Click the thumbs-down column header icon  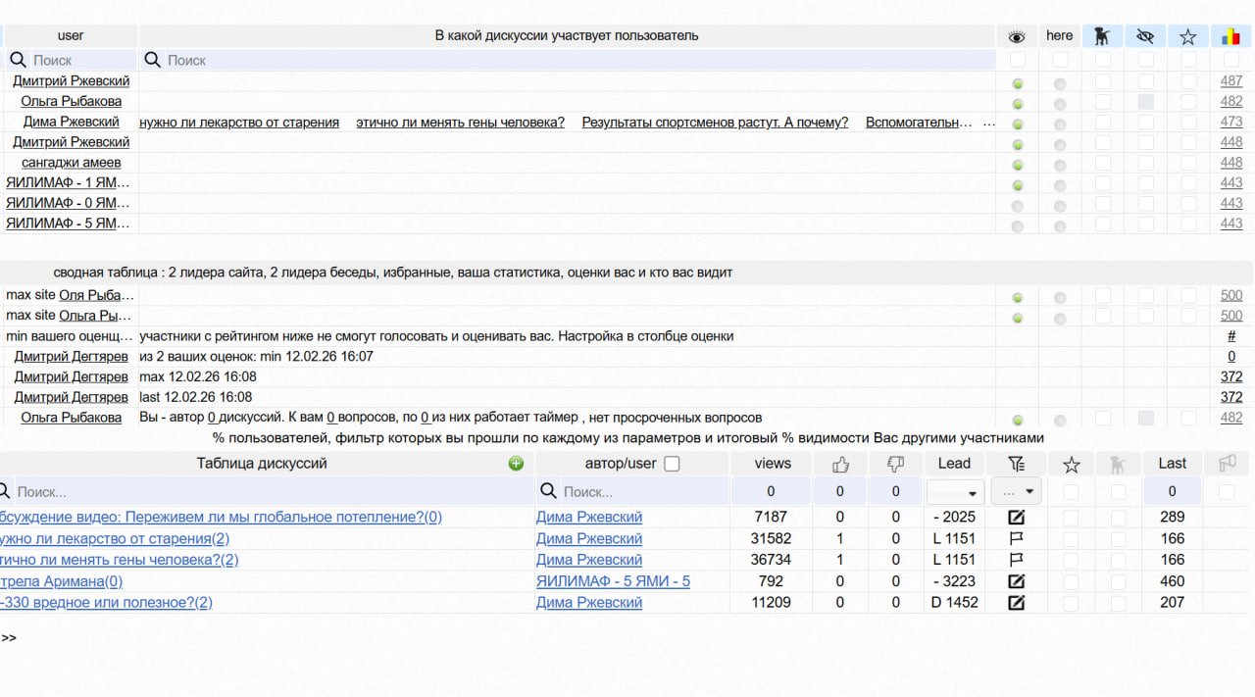(895, 464)
